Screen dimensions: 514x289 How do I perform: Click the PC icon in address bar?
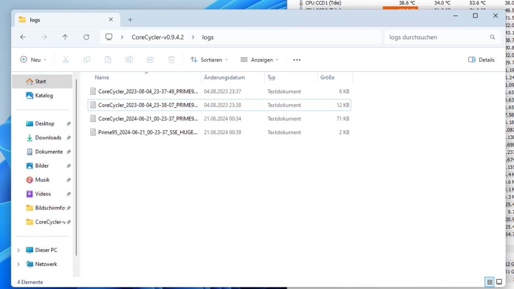click(x=109, y=37)
